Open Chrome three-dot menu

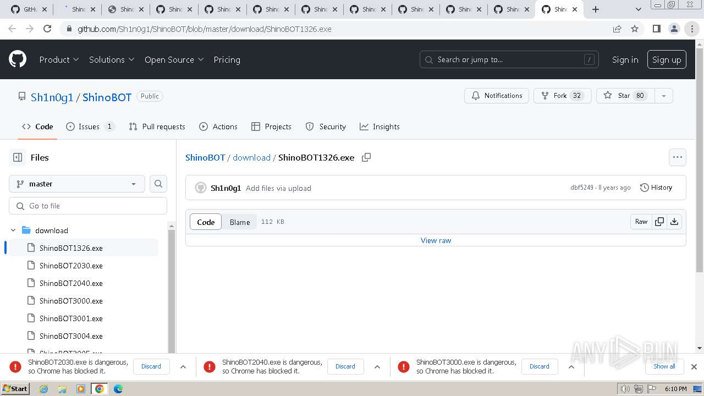click(x=692, y=29)
